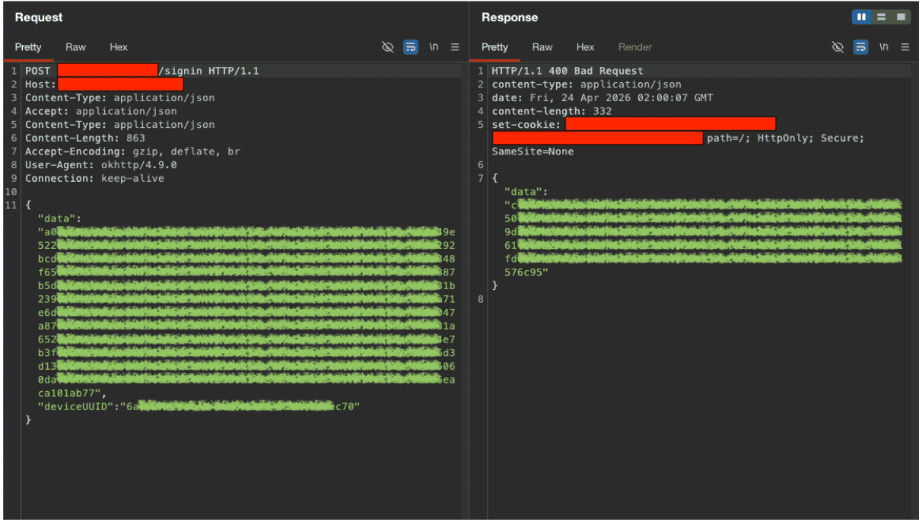Show newline characters \n in Request panel
The image size is (922, 522).
[x=434, y=47]
